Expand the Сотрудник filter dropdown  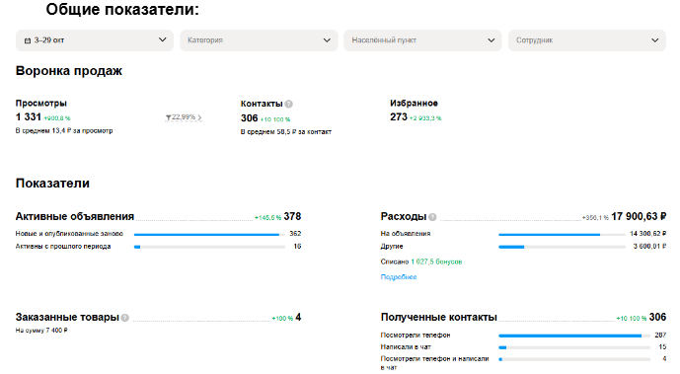click(x=587, y=40)
